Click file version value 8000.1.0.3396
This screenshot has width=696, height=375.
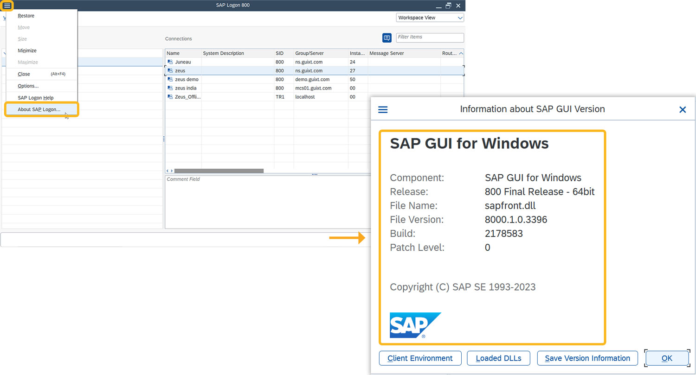pos(516,220)
